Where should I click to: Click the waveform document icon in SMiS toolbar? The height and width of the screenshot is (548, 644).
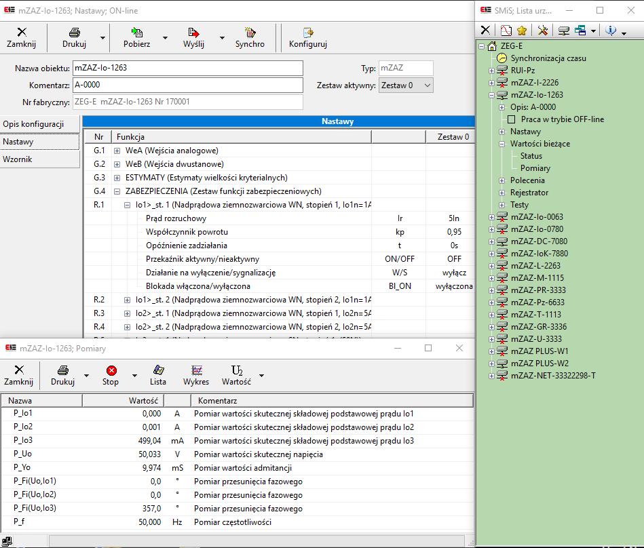(506, 31)
